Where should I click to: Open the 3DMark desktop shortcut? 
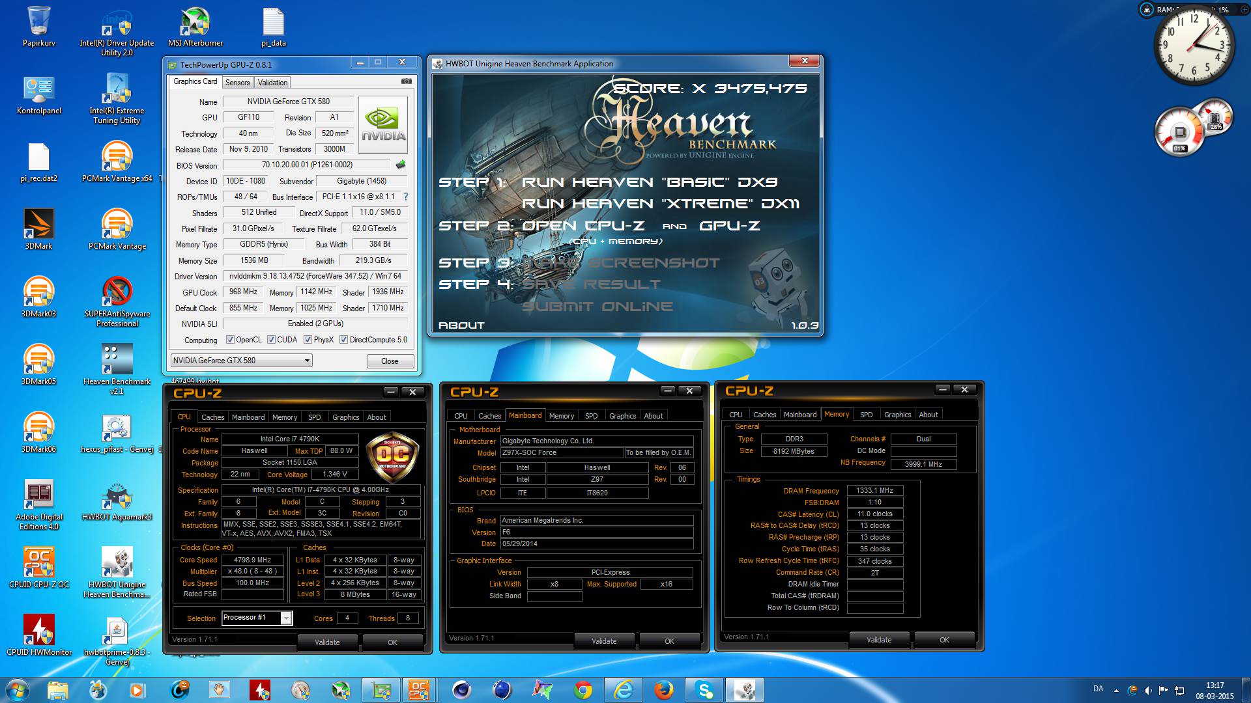(39, 230)
